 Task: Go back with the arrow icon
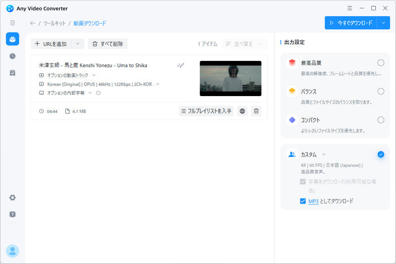click(32, 23)
